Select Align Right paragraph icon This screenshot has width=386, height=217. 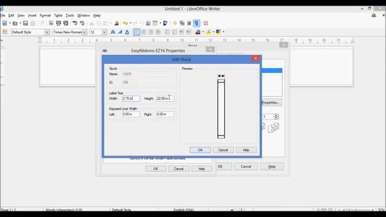click(x=151, y=32)
